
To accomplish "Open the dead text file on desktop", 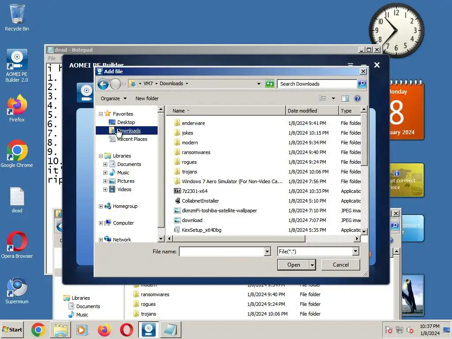I will tap(17, 200).
